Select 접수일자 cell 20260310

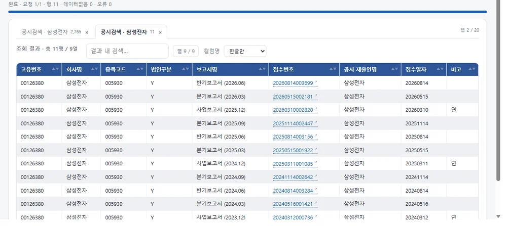click(x=423, y=110)
